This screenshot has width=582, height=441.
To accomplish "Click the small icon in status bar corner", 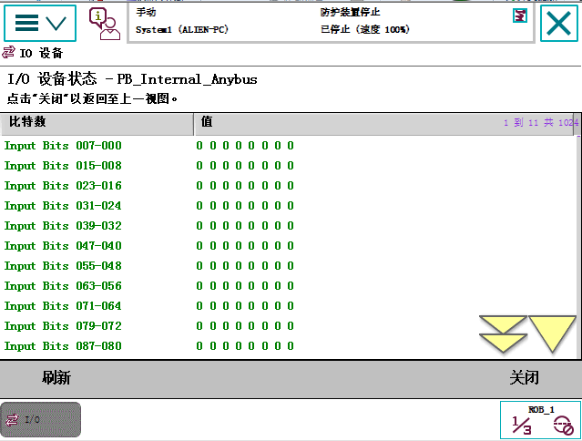I will pyautogui.click(x=519, y=15).
